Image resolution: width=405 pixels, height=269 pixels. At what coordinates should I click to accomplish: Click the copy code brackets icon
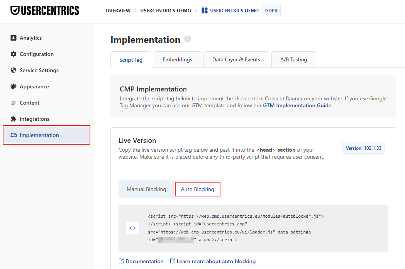point(132,228)
